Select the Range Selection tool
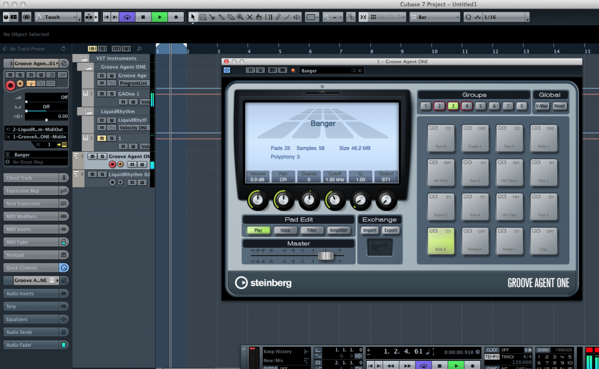Screen dimensions: 599x369 tap(203, 17)
